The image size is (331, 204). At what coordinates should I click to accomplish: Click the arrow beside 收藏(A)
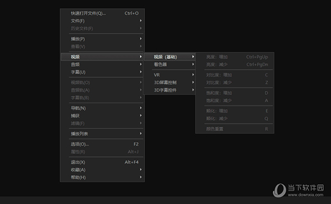point(141,169)
